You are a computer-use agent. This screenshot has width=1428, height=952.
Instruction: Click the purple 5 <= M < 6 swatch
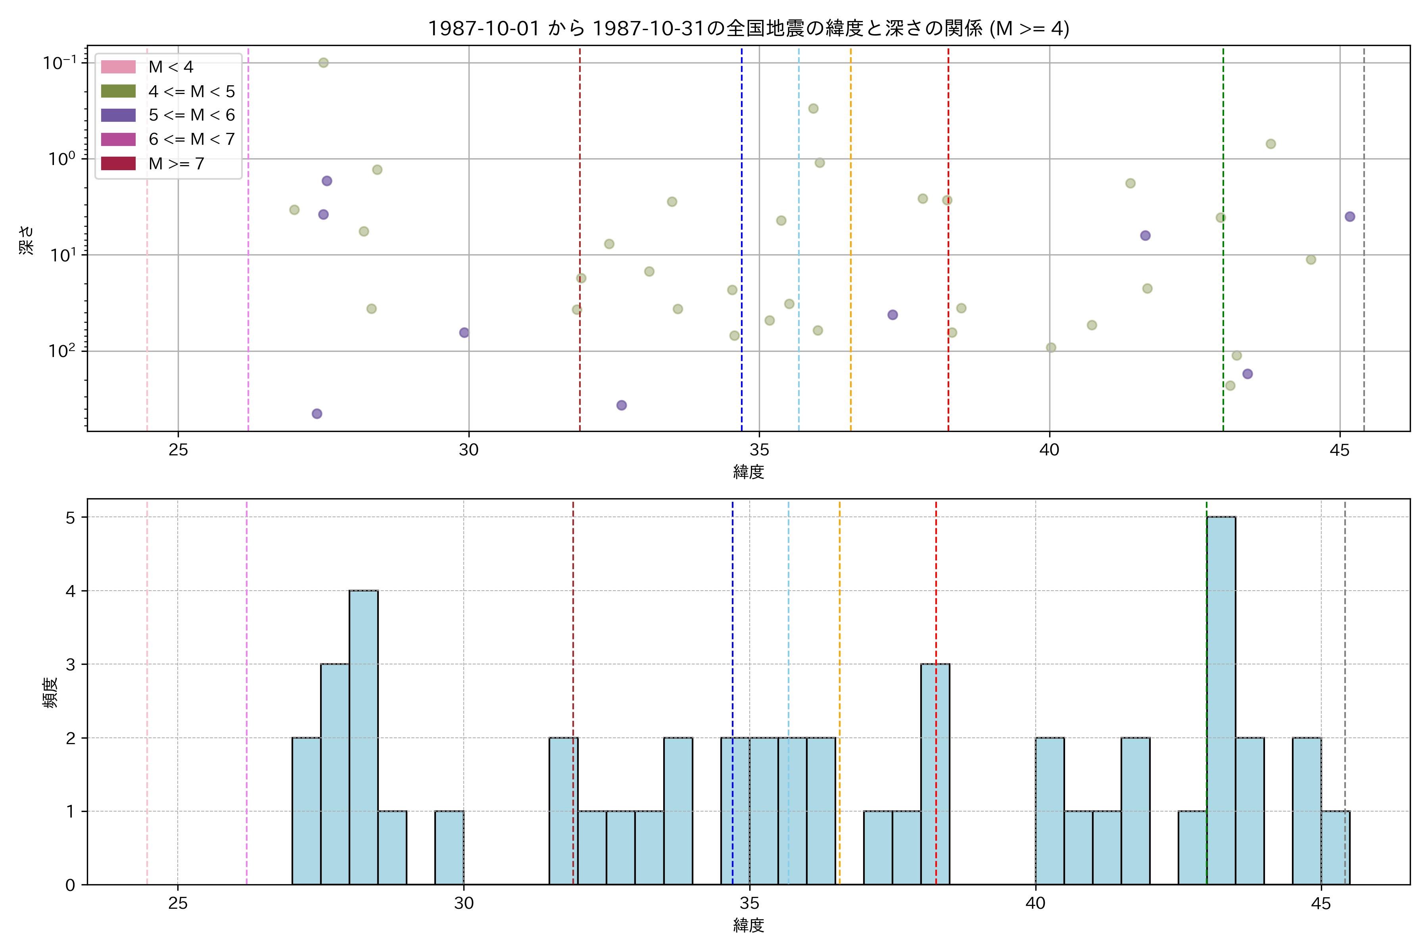point(118,115)
